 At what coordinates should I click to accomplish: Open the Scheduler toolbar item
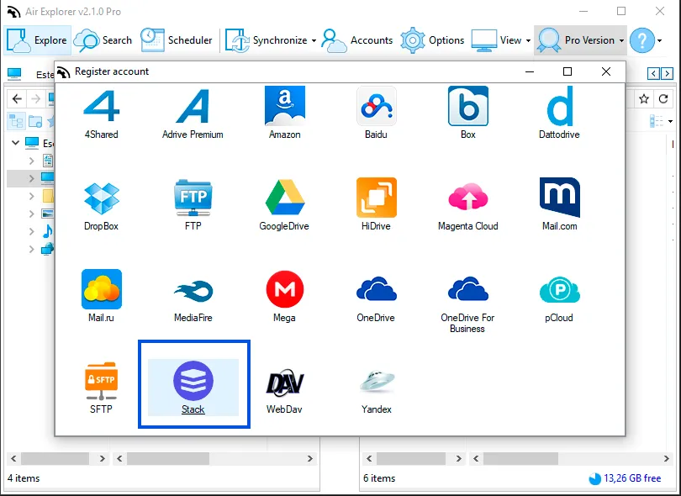pos(177,40)
